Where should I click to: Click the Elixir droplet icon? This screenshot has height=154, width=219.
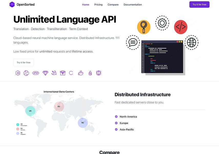click(x=90, y=73)
